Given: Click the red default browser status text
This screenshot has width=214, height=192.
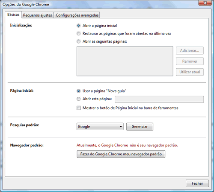Looking at the screenshot, I should 127,145.
